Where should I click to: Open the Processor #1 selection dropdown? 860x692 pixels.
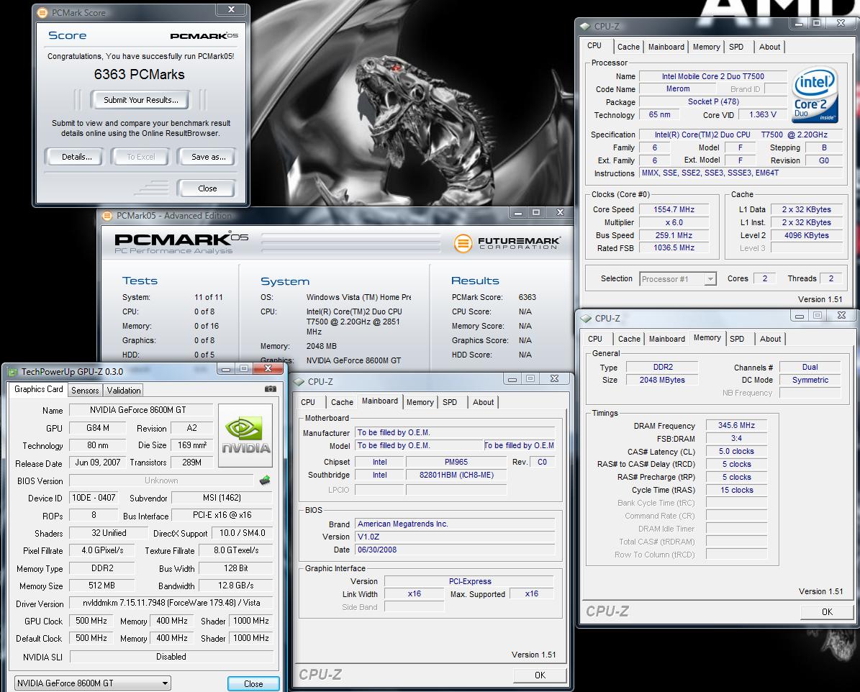710,279
